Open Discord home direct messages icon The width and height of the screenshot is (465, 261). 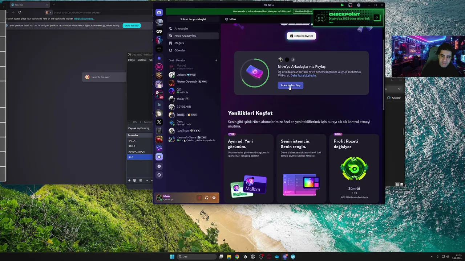pos(159,12)
